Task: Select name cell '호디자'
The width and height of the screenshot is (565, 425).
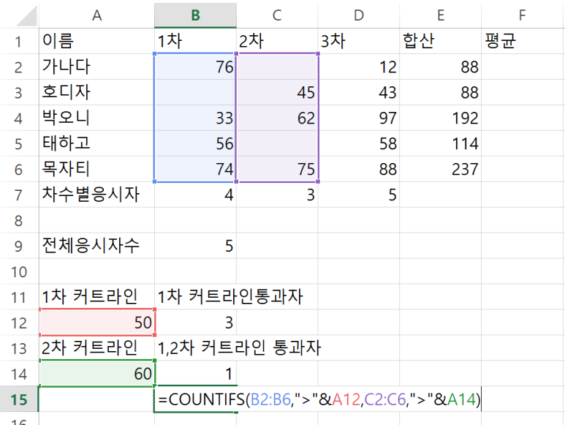Action: [96, 93]
